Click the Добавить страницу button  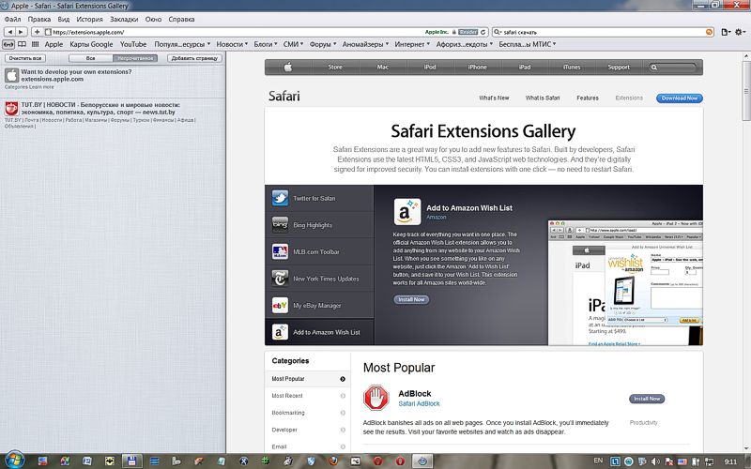click(194, 58)
